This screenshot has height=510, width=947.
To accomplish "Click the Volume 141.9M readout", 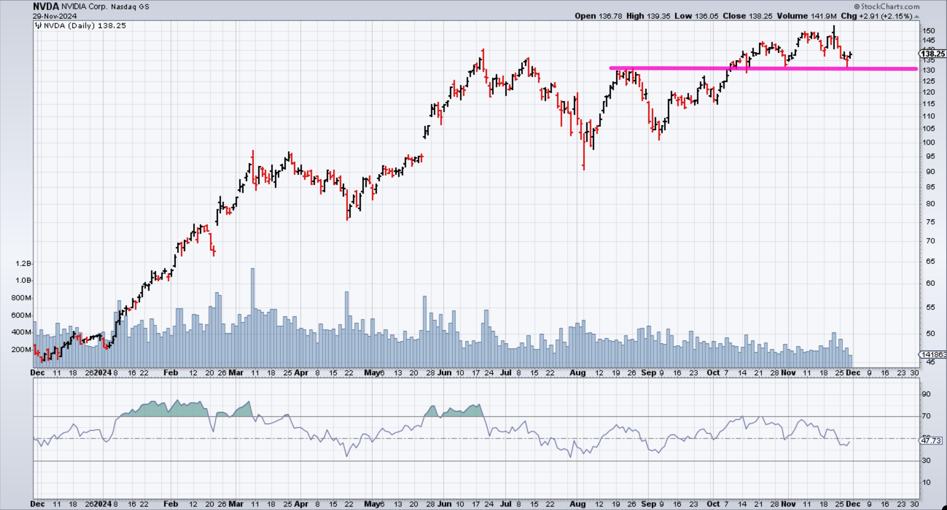I will coord(807,16).
